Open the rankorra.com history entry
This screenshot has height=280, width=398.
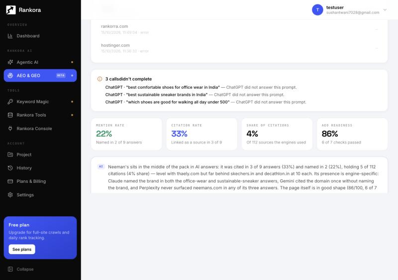pos(239,29)
